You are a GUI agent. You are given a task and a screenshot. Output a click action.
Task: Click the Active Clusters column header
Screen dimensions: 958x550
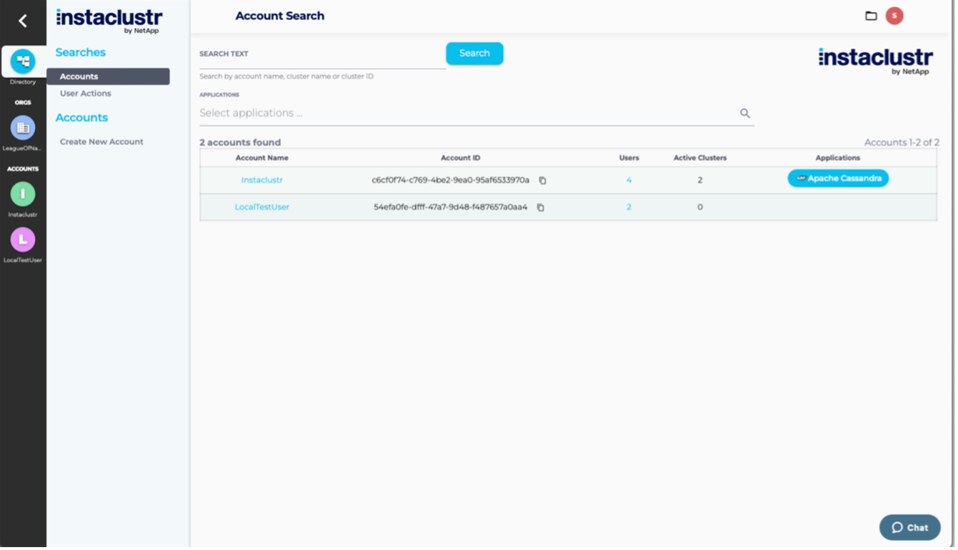point(700,158)
